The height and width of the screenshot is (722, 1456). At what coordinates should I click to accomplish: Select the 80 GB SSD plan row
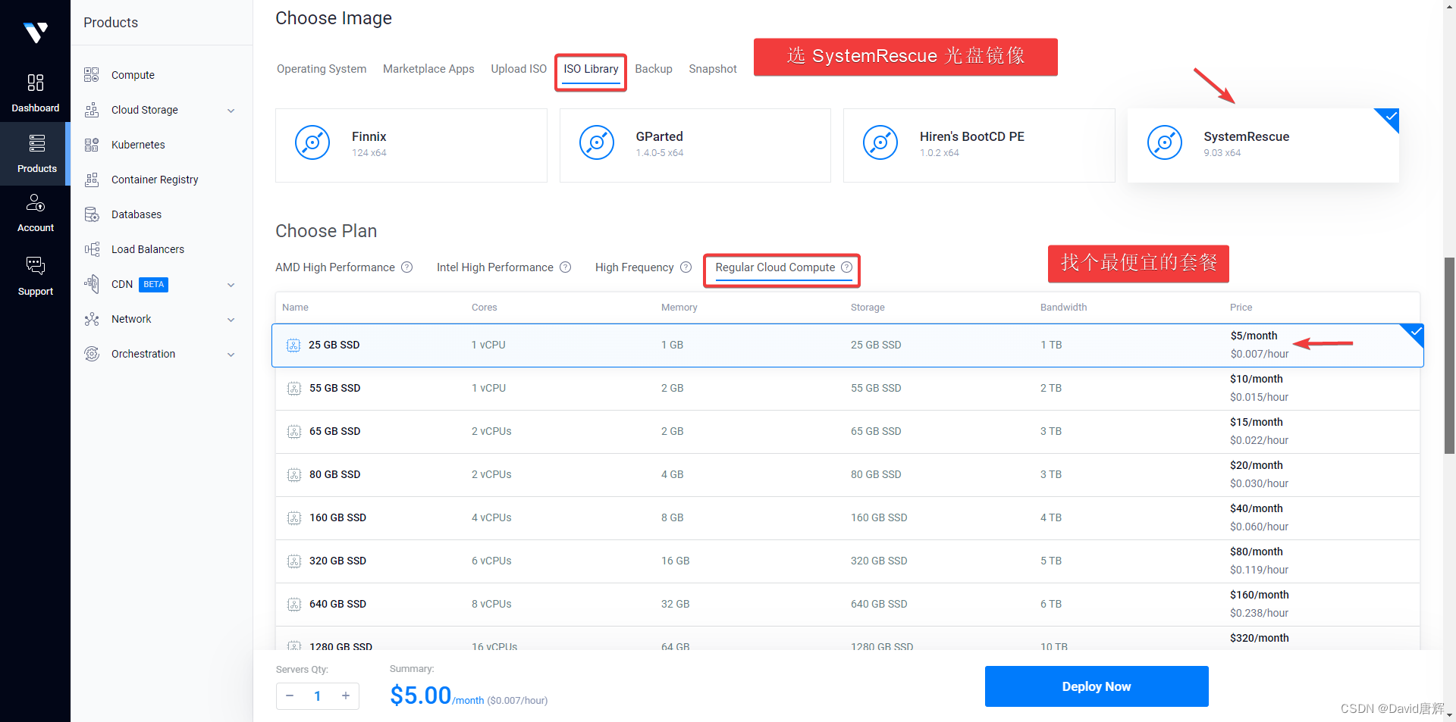[x=848, y=475]
